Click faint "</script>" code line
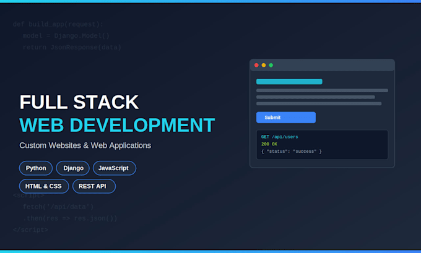 pyautogui.click(x=30, y=230)
